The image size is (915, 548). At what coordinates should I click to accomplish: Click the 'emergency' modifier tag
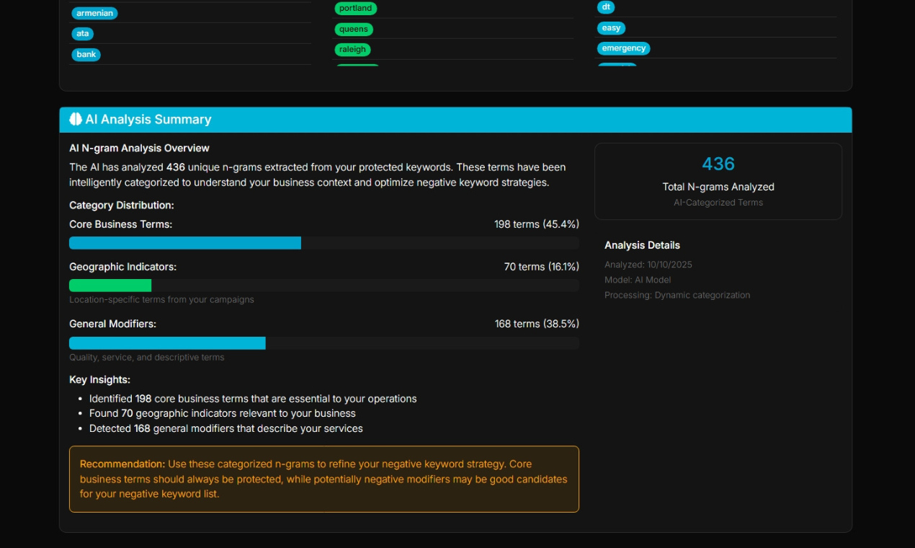coord(623,48)
